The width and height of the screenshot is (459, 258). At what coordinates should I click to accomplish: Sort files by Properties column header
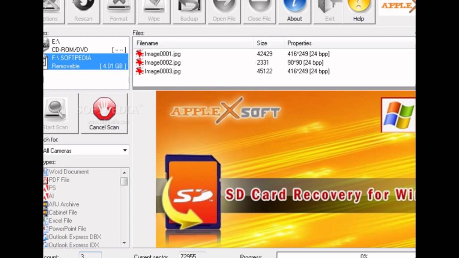coord(299,43)
